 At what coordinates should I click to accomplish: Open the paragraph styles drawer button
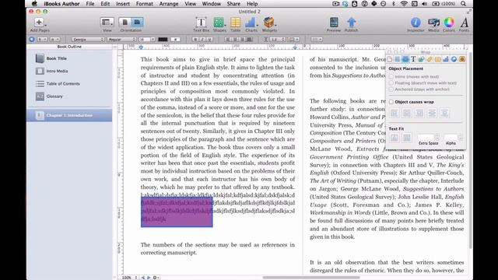tap(32, 40)
